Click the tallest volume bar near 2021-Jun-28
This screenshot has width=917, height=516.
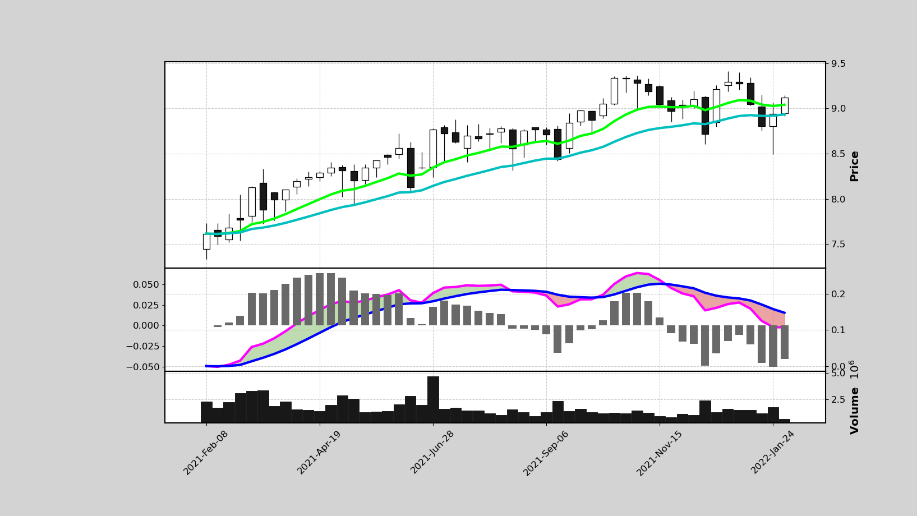433,399
